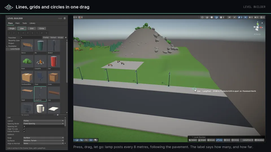Switch to the Library tab
271x152 pixels.
click(32, 23)
